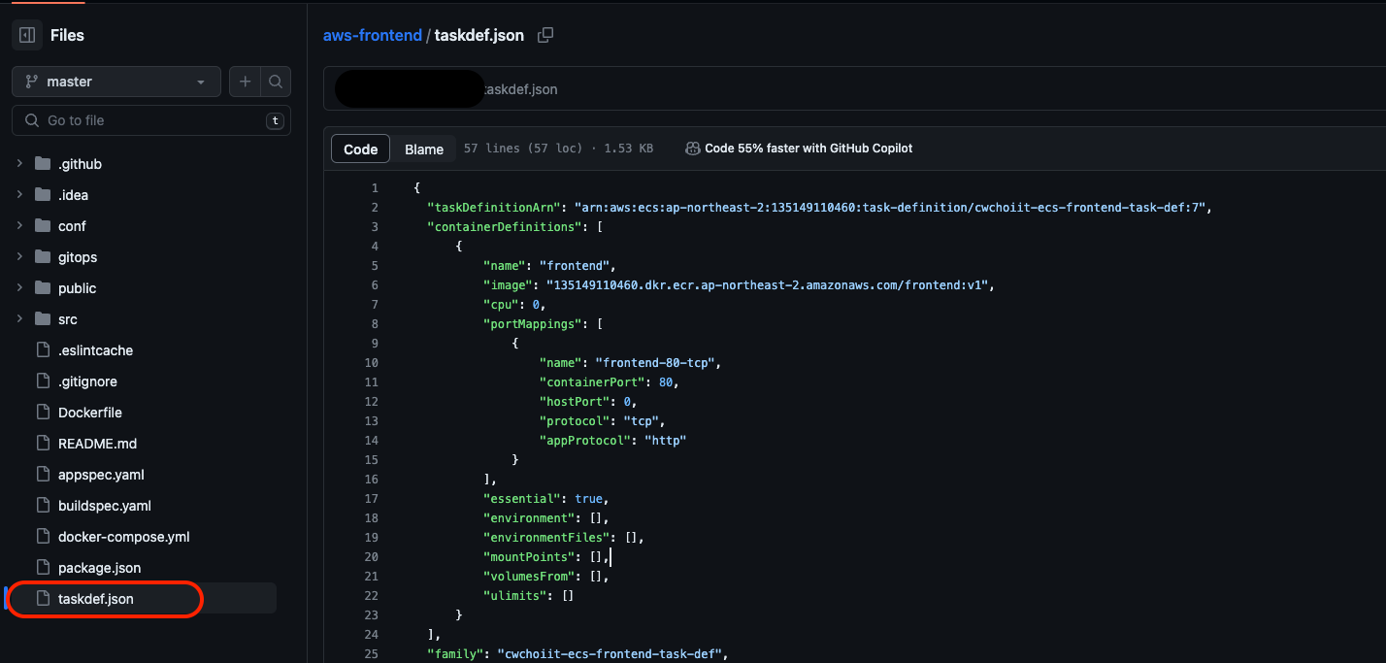Click the git branch icon
Image resolution: width=1386 pixels, height=663 pixels.
(31, 83)
